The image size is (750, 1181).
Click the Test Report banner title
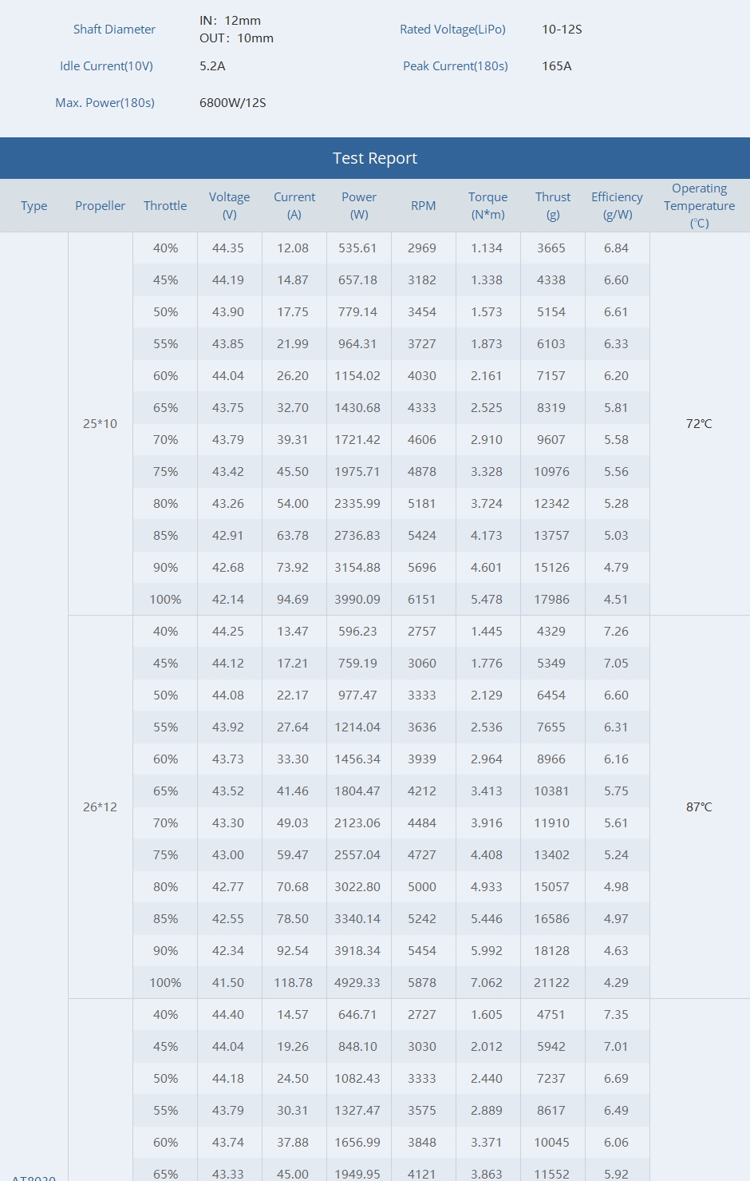(375, 158)
